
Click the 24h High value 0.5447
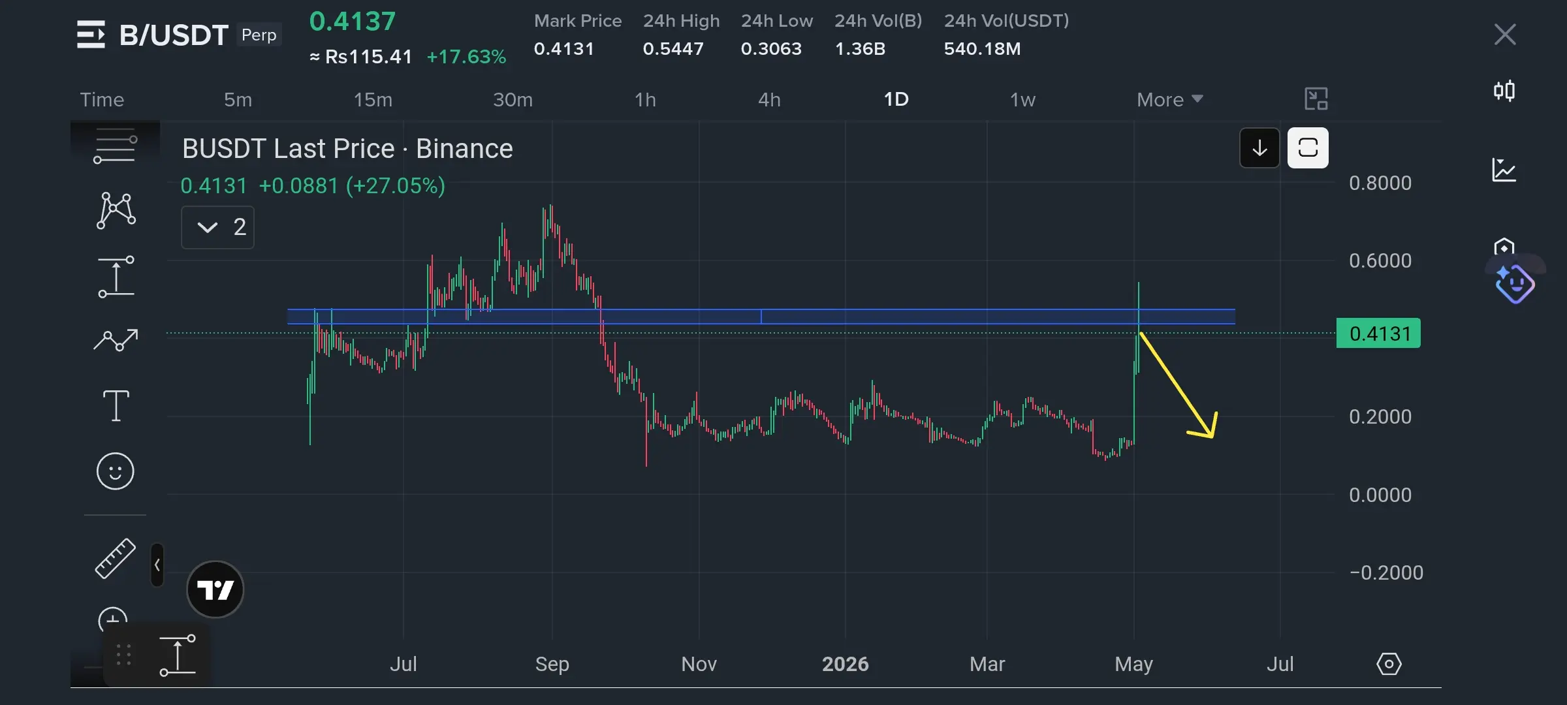pyautogui.click(x=673, y=49)
